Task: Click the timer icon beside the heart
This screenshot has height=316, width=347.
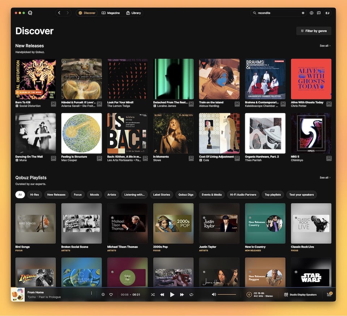Action: 103,295
